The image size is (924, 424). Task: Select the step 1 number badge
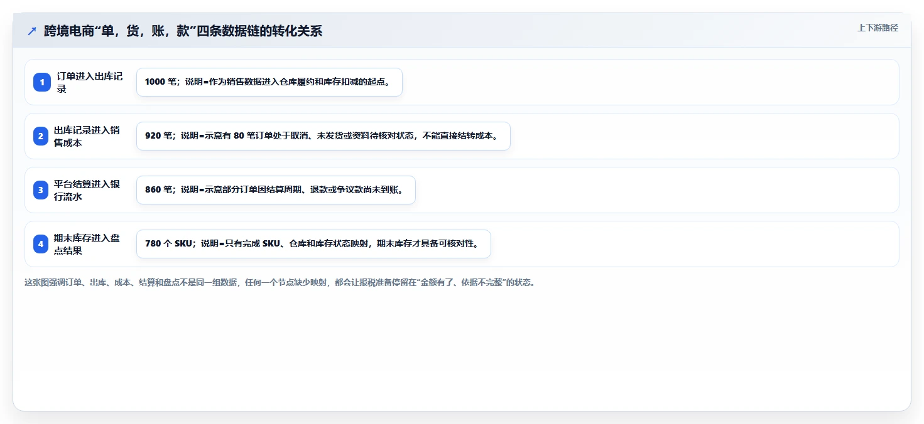(42, 82)
